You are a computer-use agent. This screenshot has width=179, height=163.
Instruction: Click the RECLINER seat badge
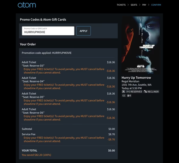[x=151, y=92]
